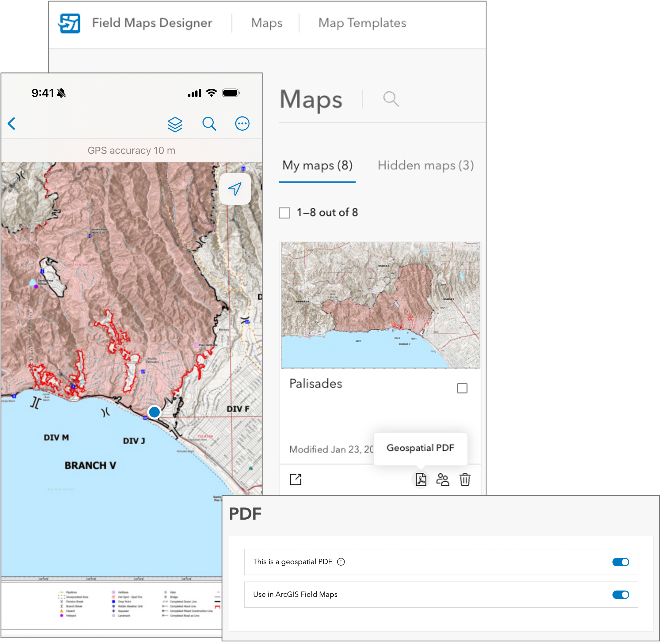Screen dimensions: 660x642
Task: Tap the search icon in the mobile app toolbar
Action: coord(209,124)
